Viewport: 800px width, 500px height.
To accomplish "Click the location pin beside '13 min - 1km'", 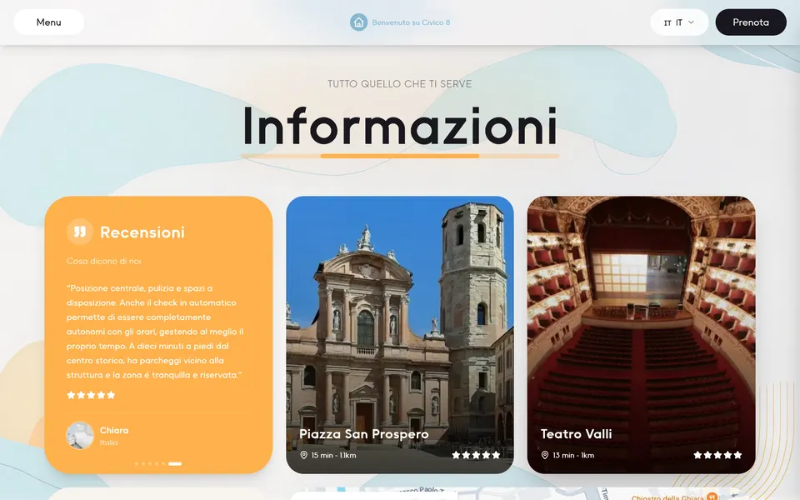I will click(545, 455).
